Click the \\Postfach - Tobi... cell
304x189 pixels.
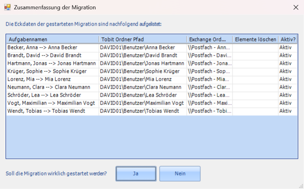(210, 111)
